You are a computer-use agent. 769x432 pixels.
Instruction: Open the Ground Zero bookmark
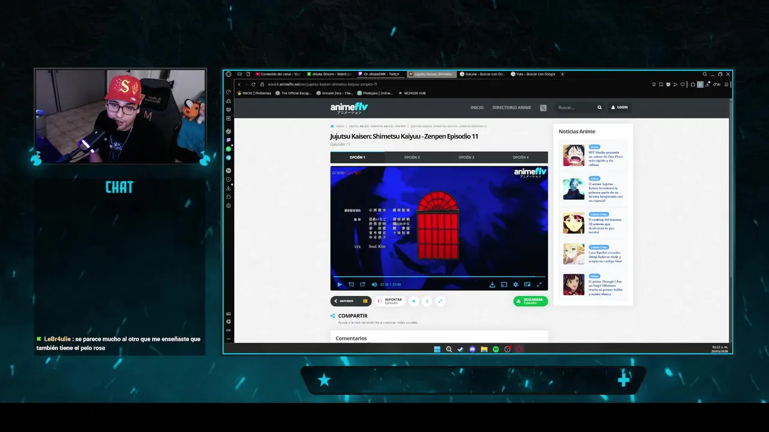coord(335,93)
